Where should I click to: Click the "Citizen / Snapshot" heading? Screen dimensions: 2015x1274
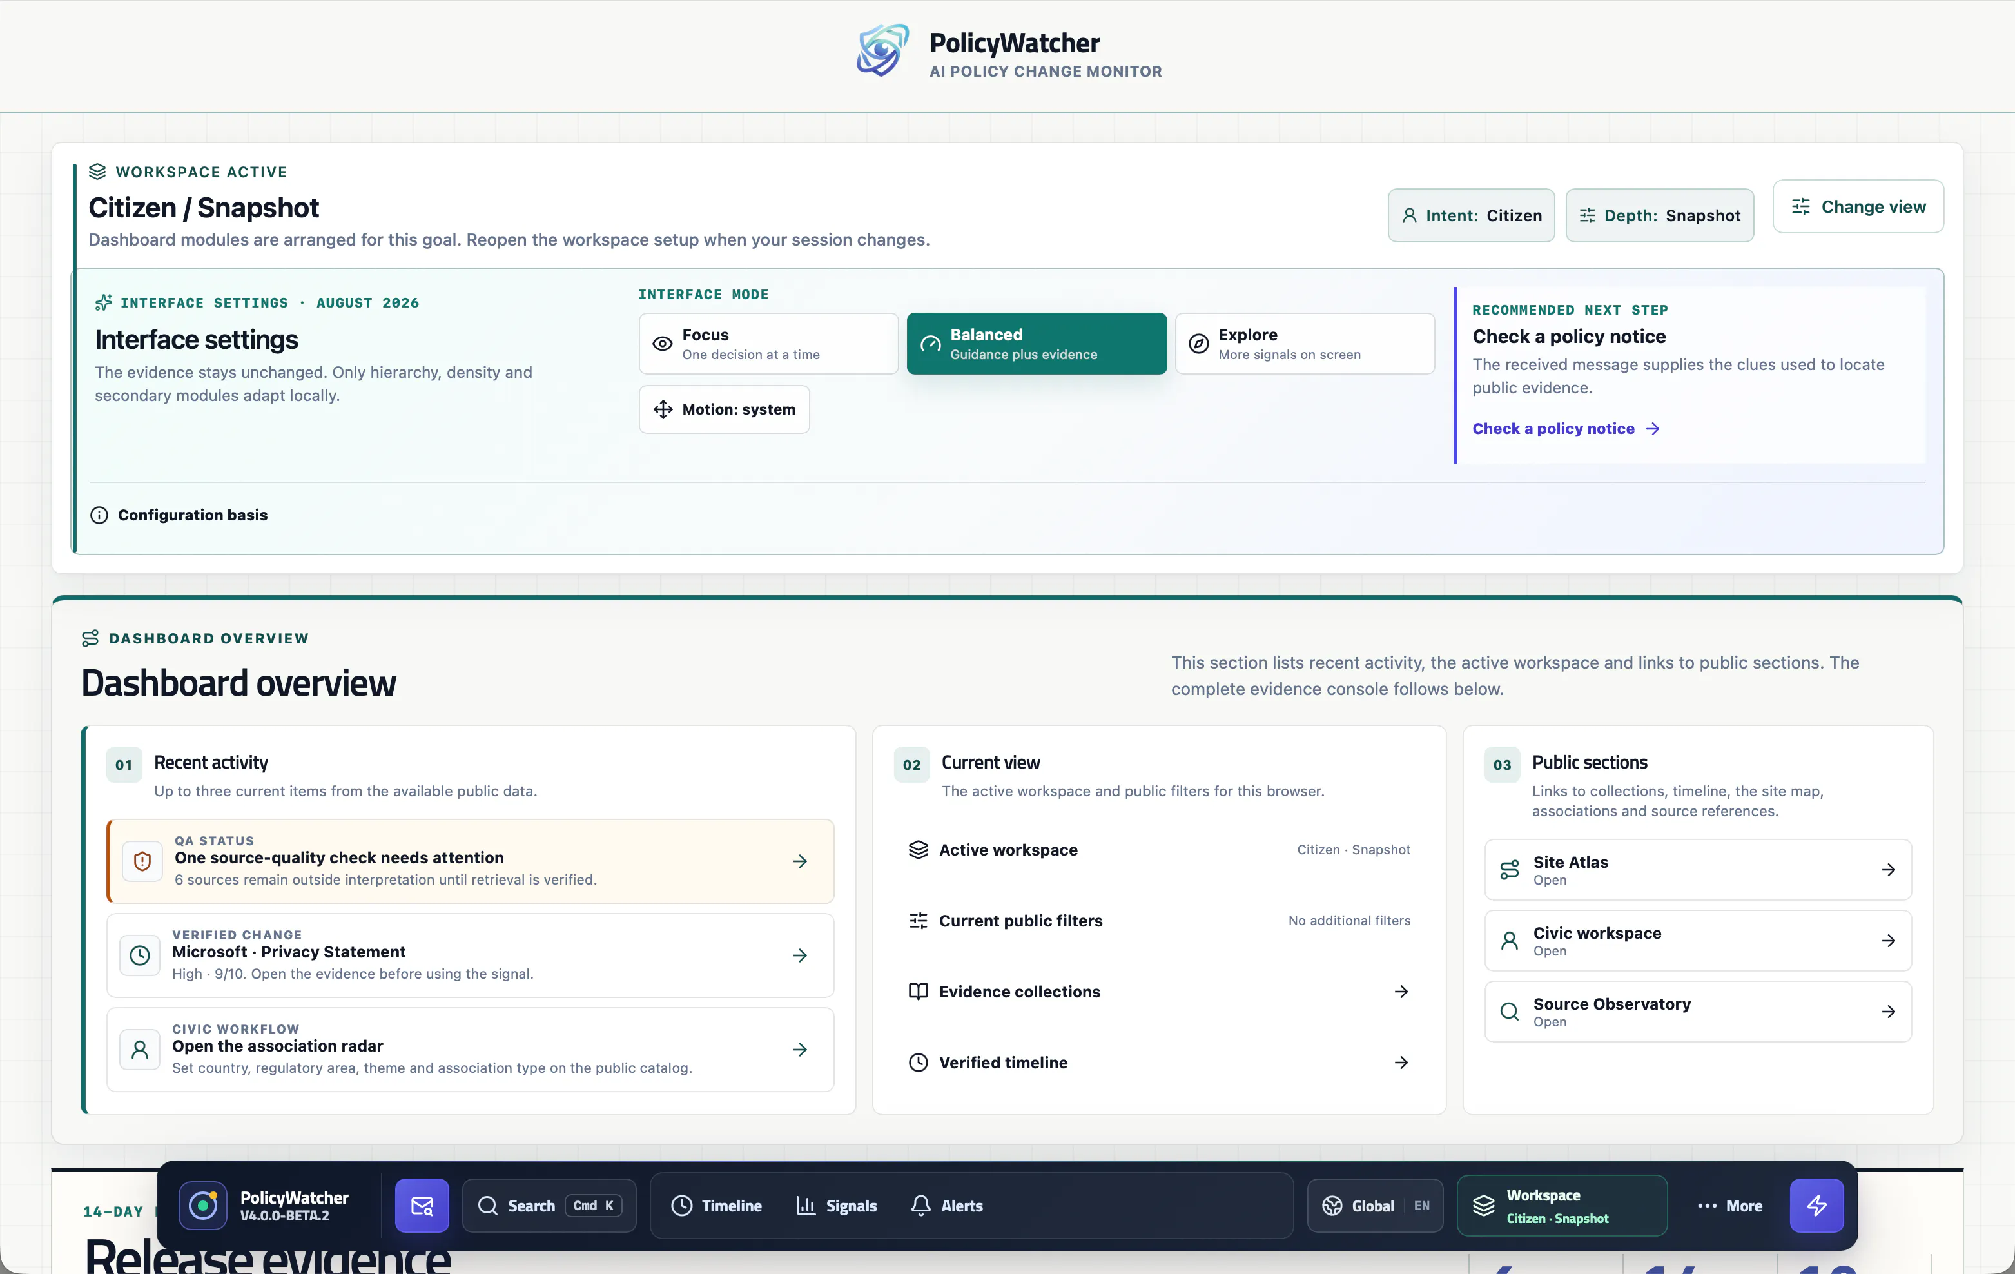pos(203,207)
